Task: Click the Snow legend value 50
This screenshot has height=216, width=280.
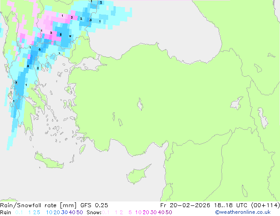Action: coord(169,212)
